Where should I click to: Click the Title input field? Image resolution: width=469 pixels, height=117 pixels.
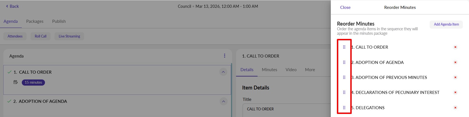tap(286, 109)
